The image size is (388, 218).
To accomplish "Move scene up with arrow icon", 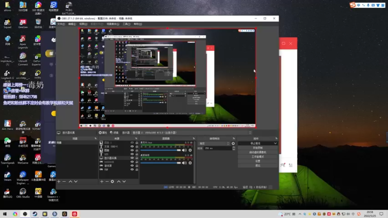I will (70, 181).
